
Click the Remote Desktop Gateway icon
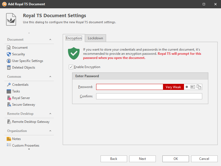pos(9,122)
